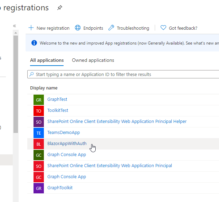The height and width of the screenshot is (202, 219).
Task: Click the blue TE icon for TeamsDemoApp
Action: point(39,133)
